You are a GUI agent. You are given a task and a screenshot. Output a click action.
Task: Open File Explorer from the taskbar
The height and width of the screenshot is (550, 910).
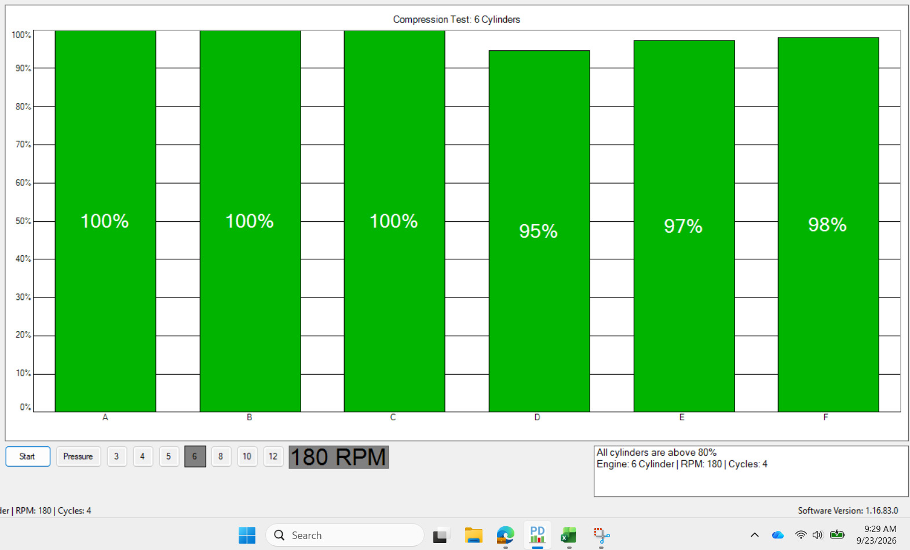(473, 535)
